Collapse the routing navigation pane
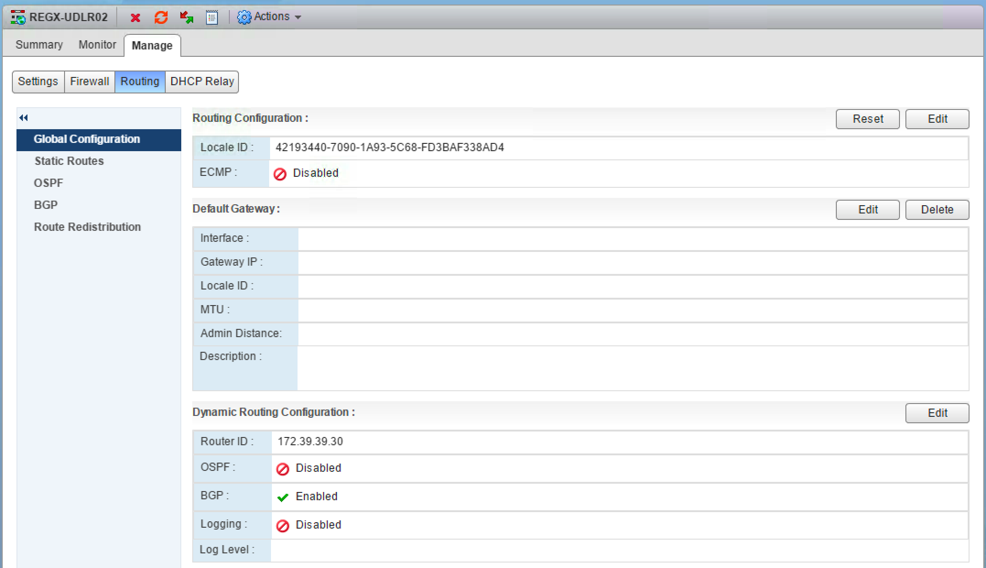986x568 pixels. [x=24, y=118]
